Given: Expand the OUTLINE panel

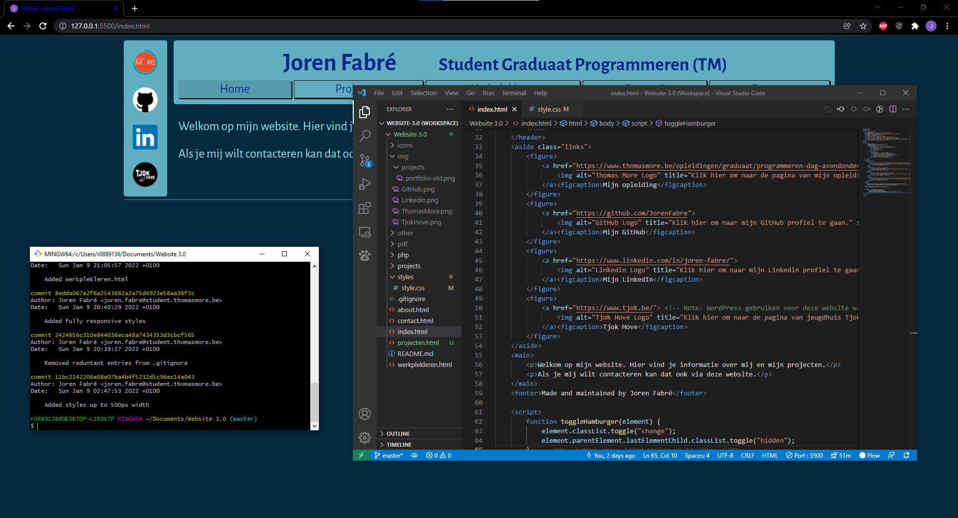Looking at the screenshot, I should (419, 434).
